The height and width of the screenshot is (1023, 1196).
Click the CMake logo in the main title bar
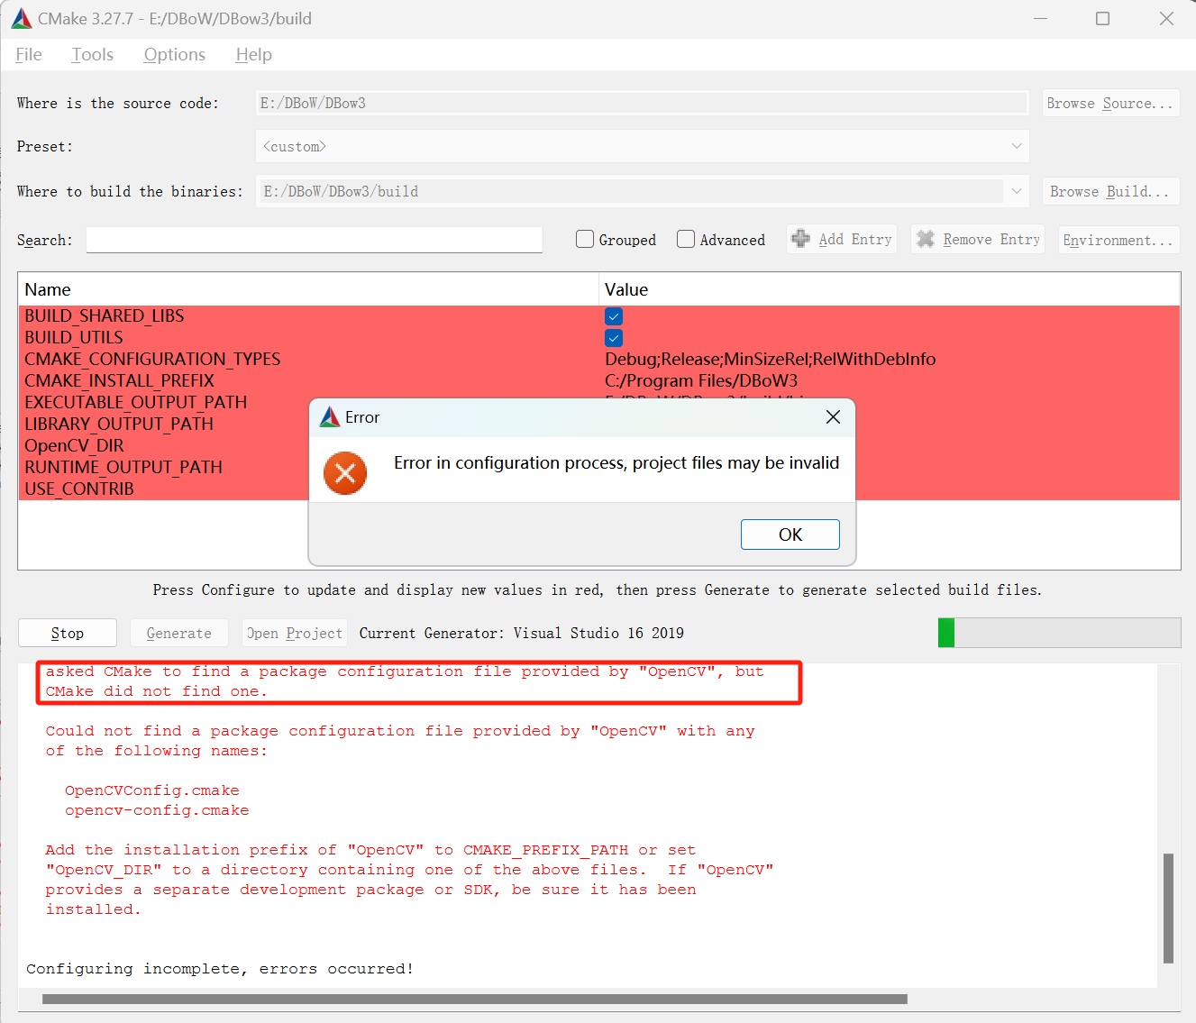[22, 18]
